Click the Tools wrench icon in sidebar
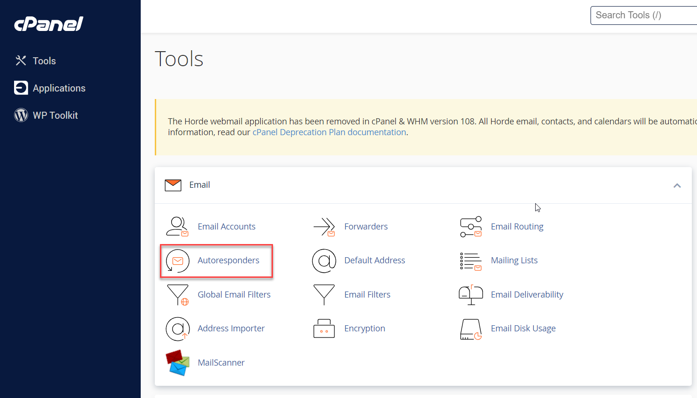Viewport: 697px width, 398px height. tap(21, 61)
